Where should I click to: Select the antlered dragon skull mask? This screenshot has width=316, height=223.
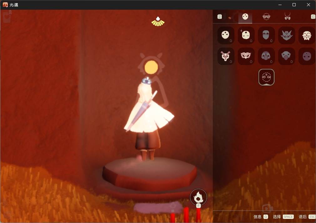click(x=226, y=56)
